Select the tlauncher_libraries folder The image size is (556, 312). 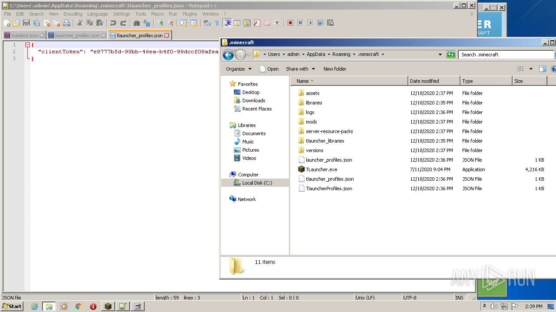pyautogui.click(x=324, y=141)
